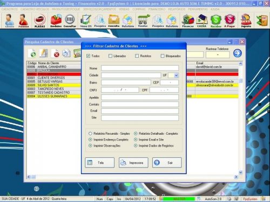Screen dimensions: 270x202
Task: Open the RELATÓRIOS menu
Action: [177, 9]
